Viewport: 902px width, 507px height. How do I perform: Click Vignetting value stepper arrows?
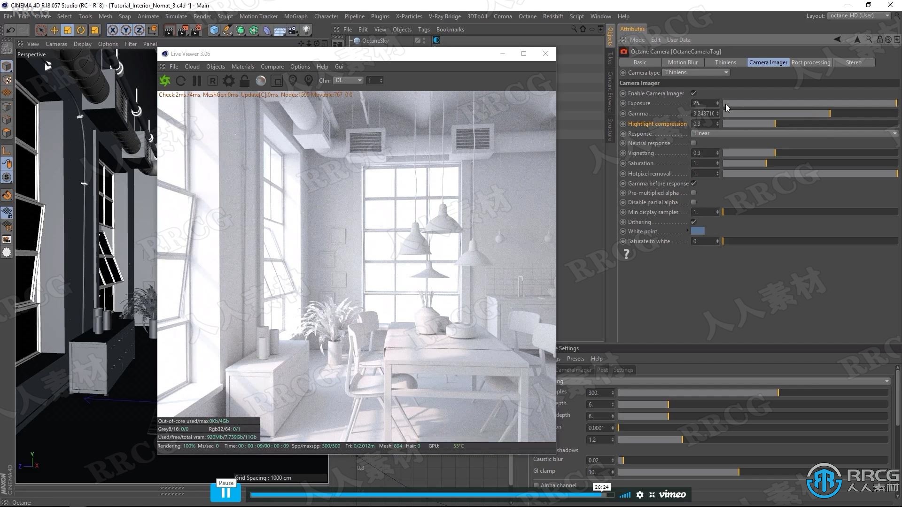pos(717,153)
